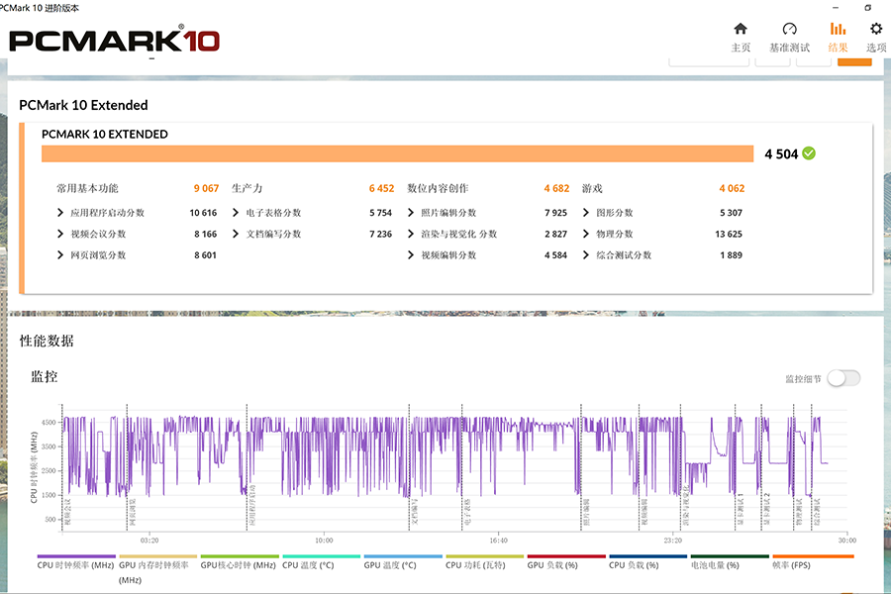891x594 pixels.
Task: Toggle GPU 负载 (%) legend swatch
Action: tap(566, 556)
